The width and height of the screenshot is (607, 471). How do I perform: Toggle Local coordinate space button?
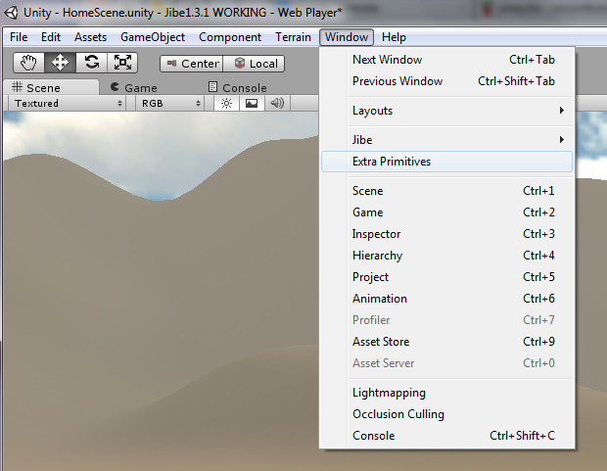click(256, 64)
